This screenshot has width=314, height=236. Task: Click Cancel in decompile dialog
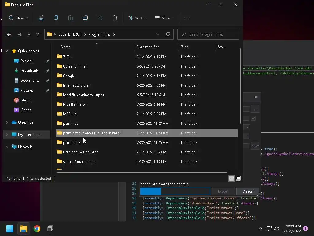click(x=248, y=191)
